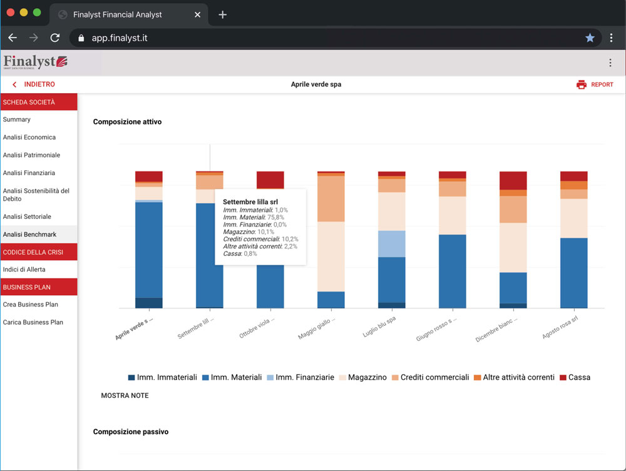Image resolution: width=626 pixels, height=471 pixels.
Task: Toggle Cassa legend series
Action: coord(575,377)
